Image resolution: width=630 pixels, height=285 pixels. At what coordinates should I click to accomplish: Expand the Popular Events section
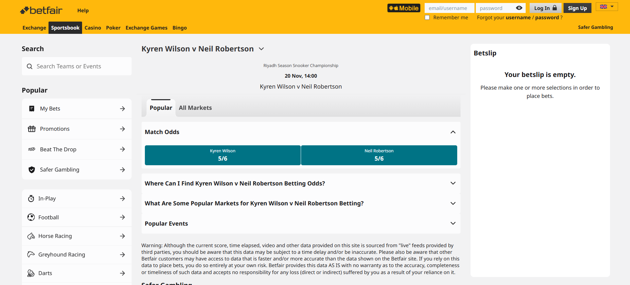tap(453, 224)
